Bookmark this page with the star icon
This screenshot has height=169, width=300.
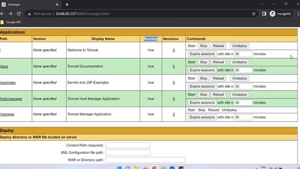[x=254, y=14]
